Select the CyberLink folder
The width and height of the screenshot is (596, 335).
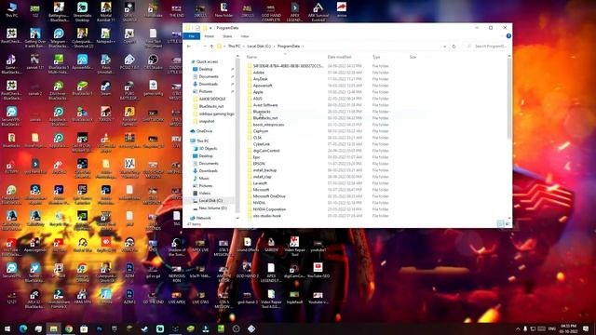[262, 144]
